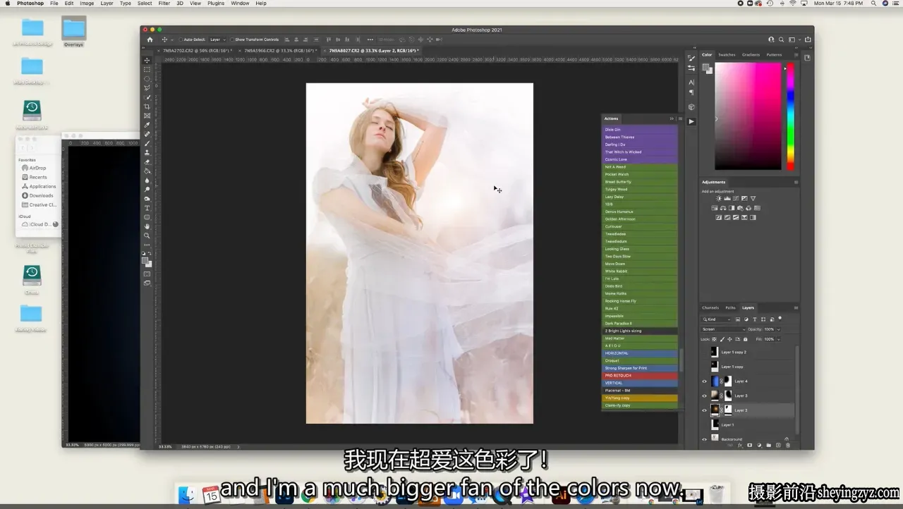Screen dimensions: 903x509
Task: Open the Auto-Select Layer dropdown
Action: tap(217, 39)
